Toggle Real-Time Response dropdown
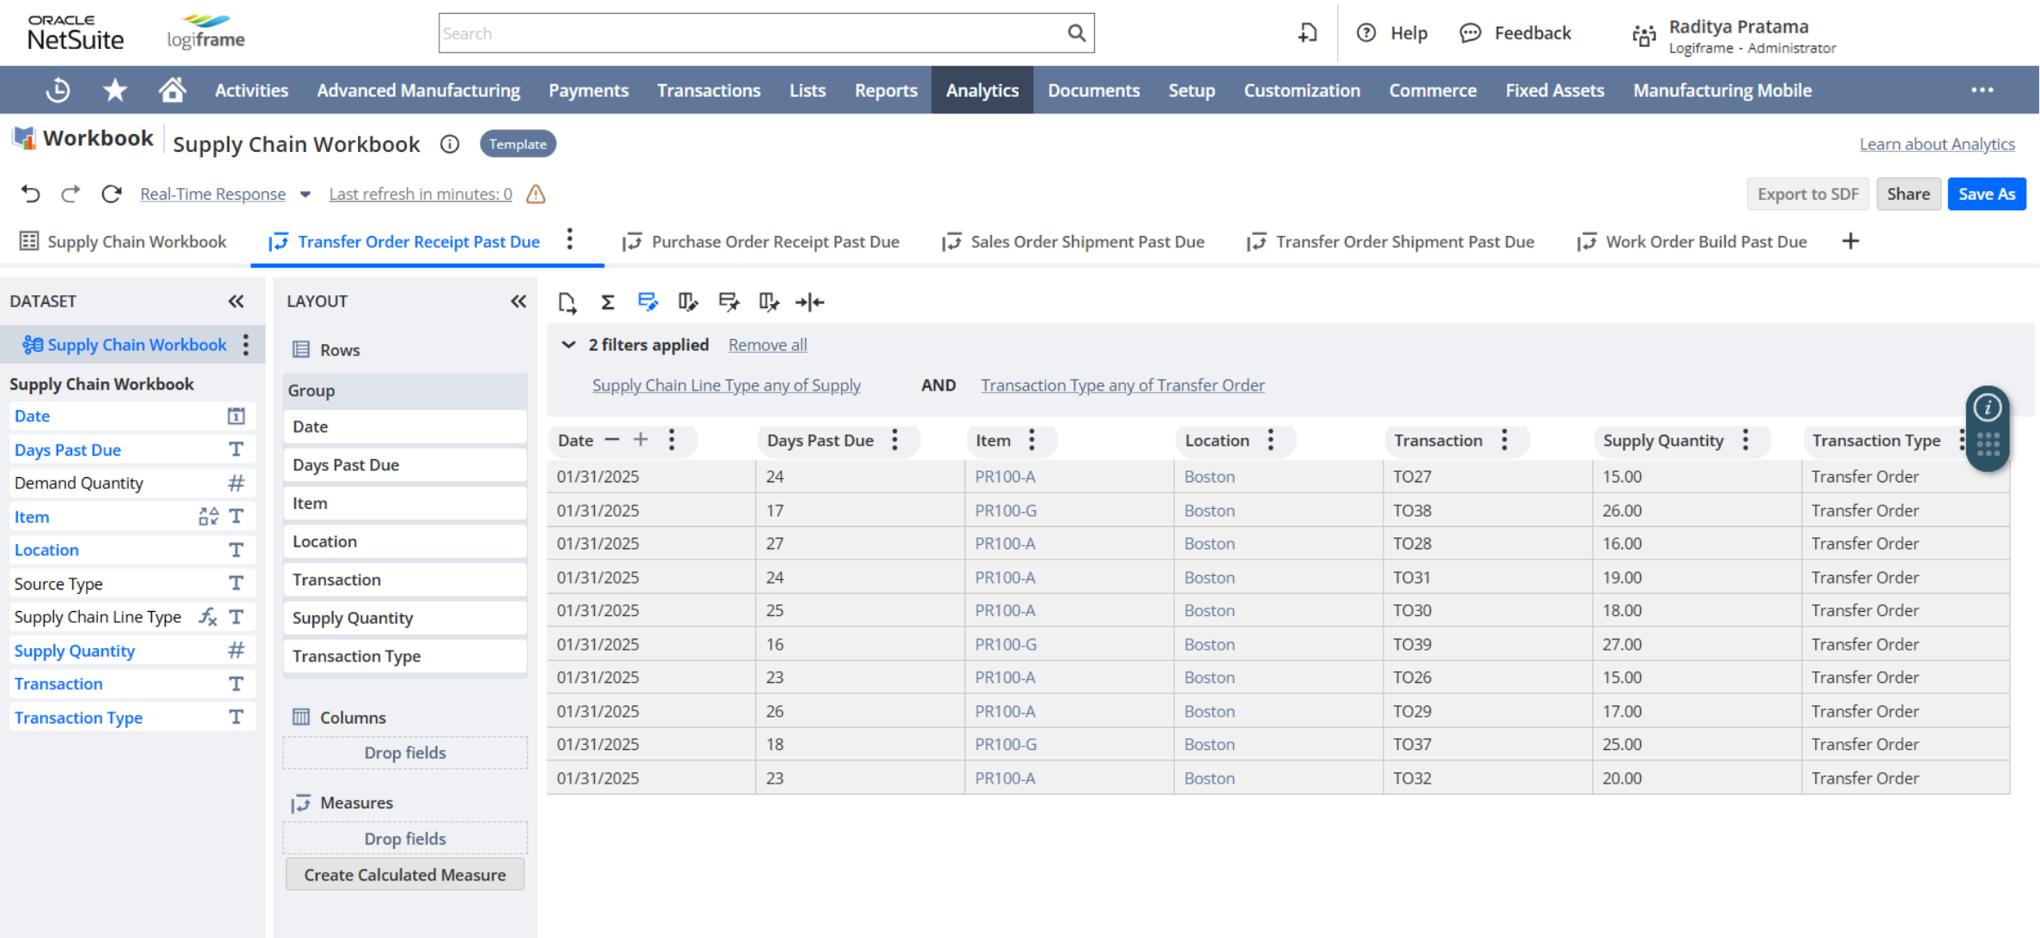Image resolution: width=2040 pixels, height=938 pixels. click(300, 194)
